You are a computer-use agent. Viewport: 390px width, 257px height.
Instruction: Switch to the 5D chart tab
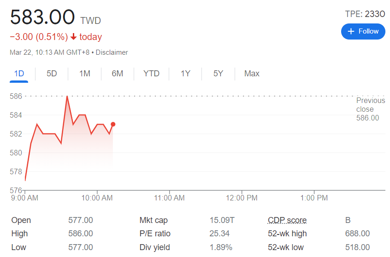[x=52, y=74]
